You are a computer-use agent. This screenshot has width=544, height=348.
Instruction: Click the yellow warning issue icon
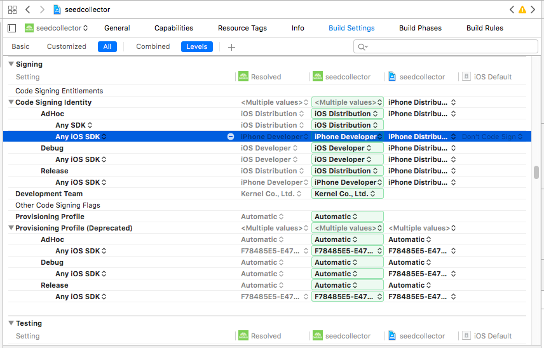[522, 10]
